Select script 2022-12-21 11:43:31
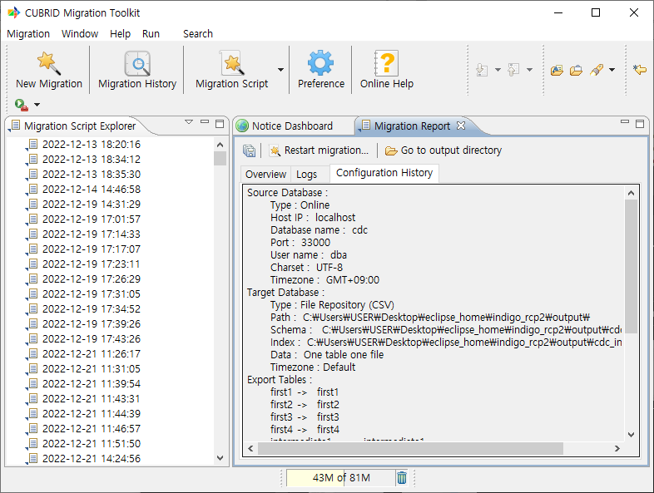The width and height of the screenshot is (654, 493). (92, 399)
